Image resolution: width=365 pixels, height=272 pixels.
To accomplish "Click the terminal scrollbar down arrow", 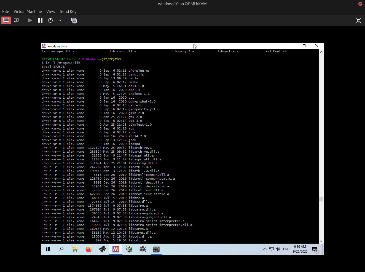I will [x=321, y=241].
